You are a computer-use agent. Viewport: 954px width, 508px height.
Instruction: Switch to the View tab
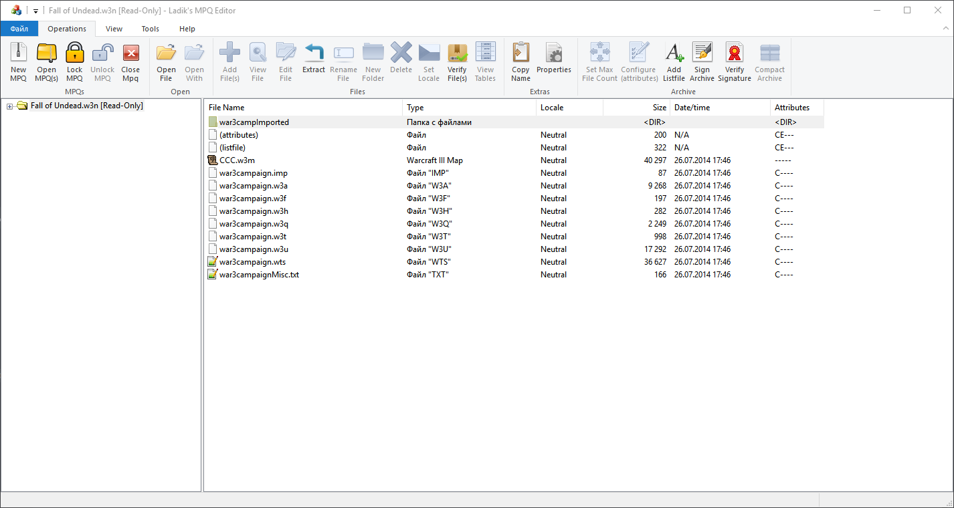[x=114, y=29]
